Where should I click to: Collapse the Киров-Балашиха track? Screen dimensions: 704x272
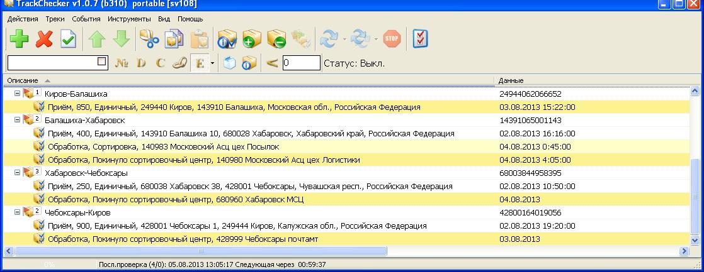click(17, 94)
